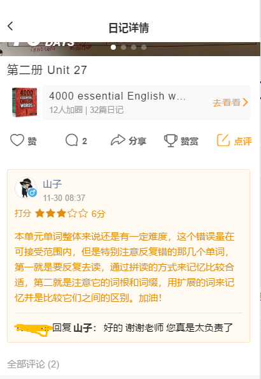Select the first carousel dot
This screenshot has width=261, height=379.
pos(113,47)
